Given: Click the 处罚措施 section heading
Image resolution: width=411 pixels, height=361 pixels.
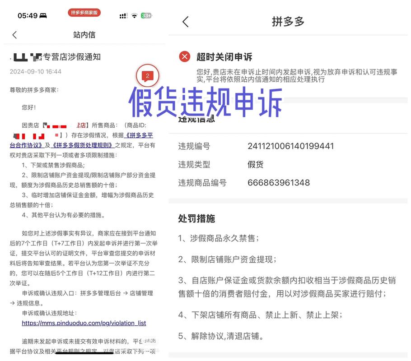Looking at the screenshot, I should [196, 218].
